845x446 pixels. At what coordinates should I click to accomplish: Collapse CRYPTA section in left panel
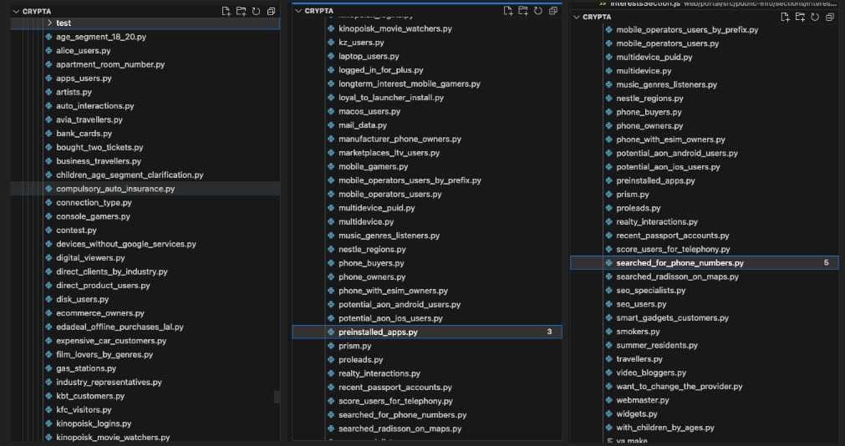pyautogui.click(x=16, y=11)
